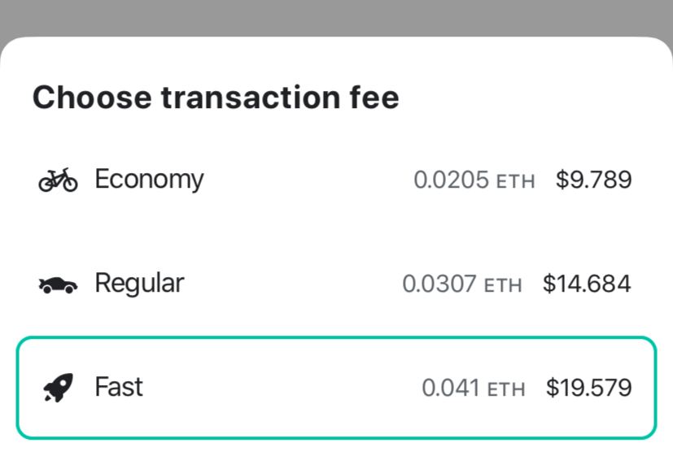Click the ETH unit beside 0.0307
Viewport: 673px width, 460px height.
click(x=503, y=286)
